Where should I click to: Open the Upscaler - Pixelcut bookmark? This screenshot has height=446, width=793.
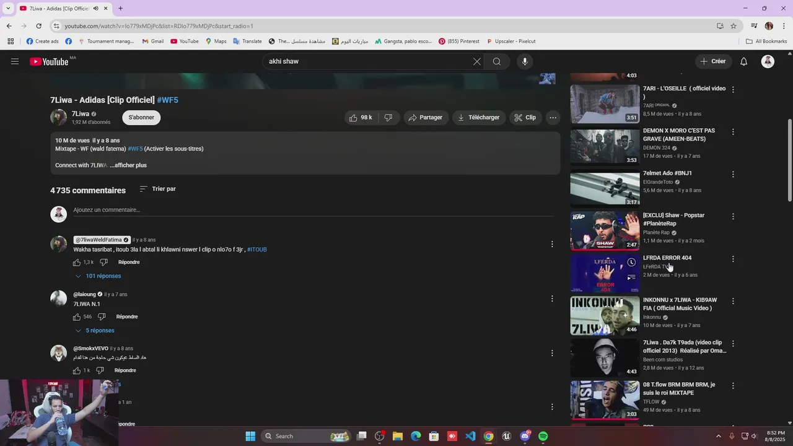pyautogui.click(x=510, y=42)
